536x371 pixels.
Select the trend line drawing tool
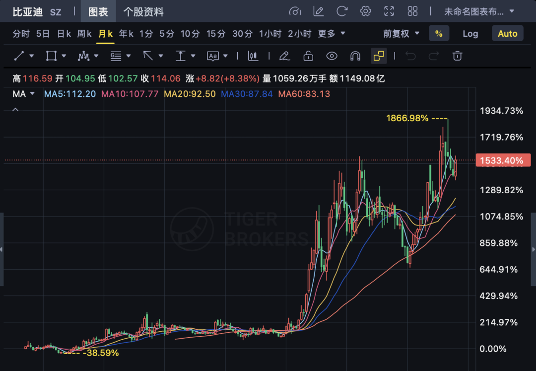click(19, 56)
